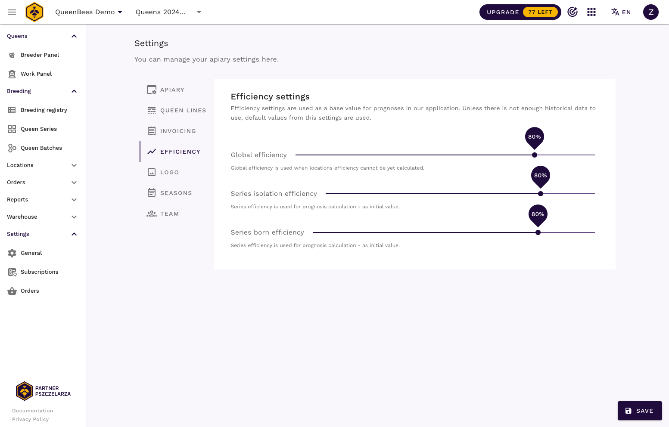Screen dimensions: 669x427
Task: Expand the Reports sidebar section
Action: pos(42,200)
